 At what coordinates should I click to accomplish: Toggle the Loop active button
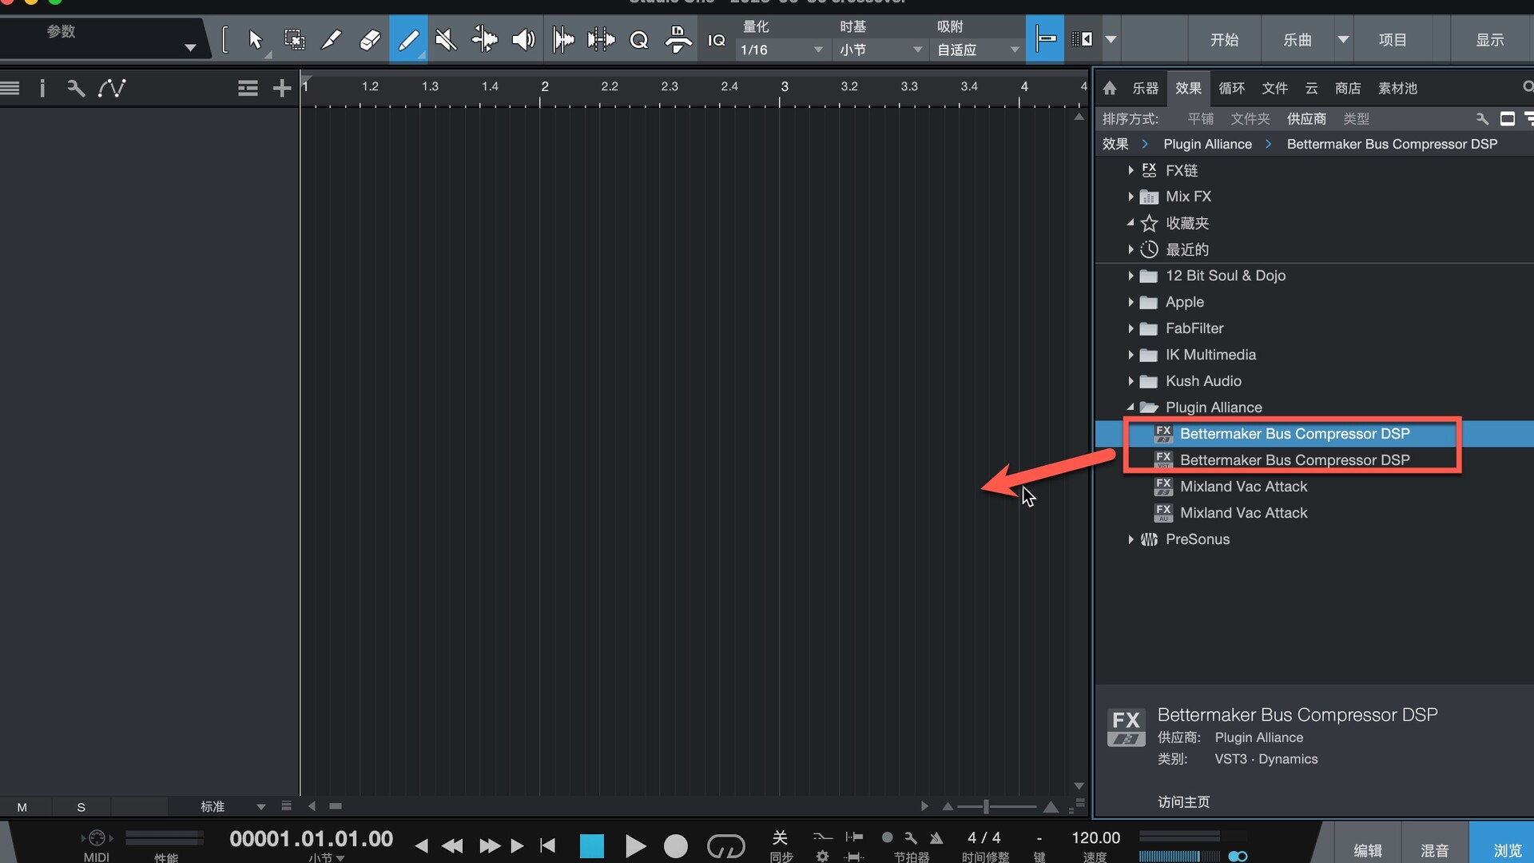[725, 845]
